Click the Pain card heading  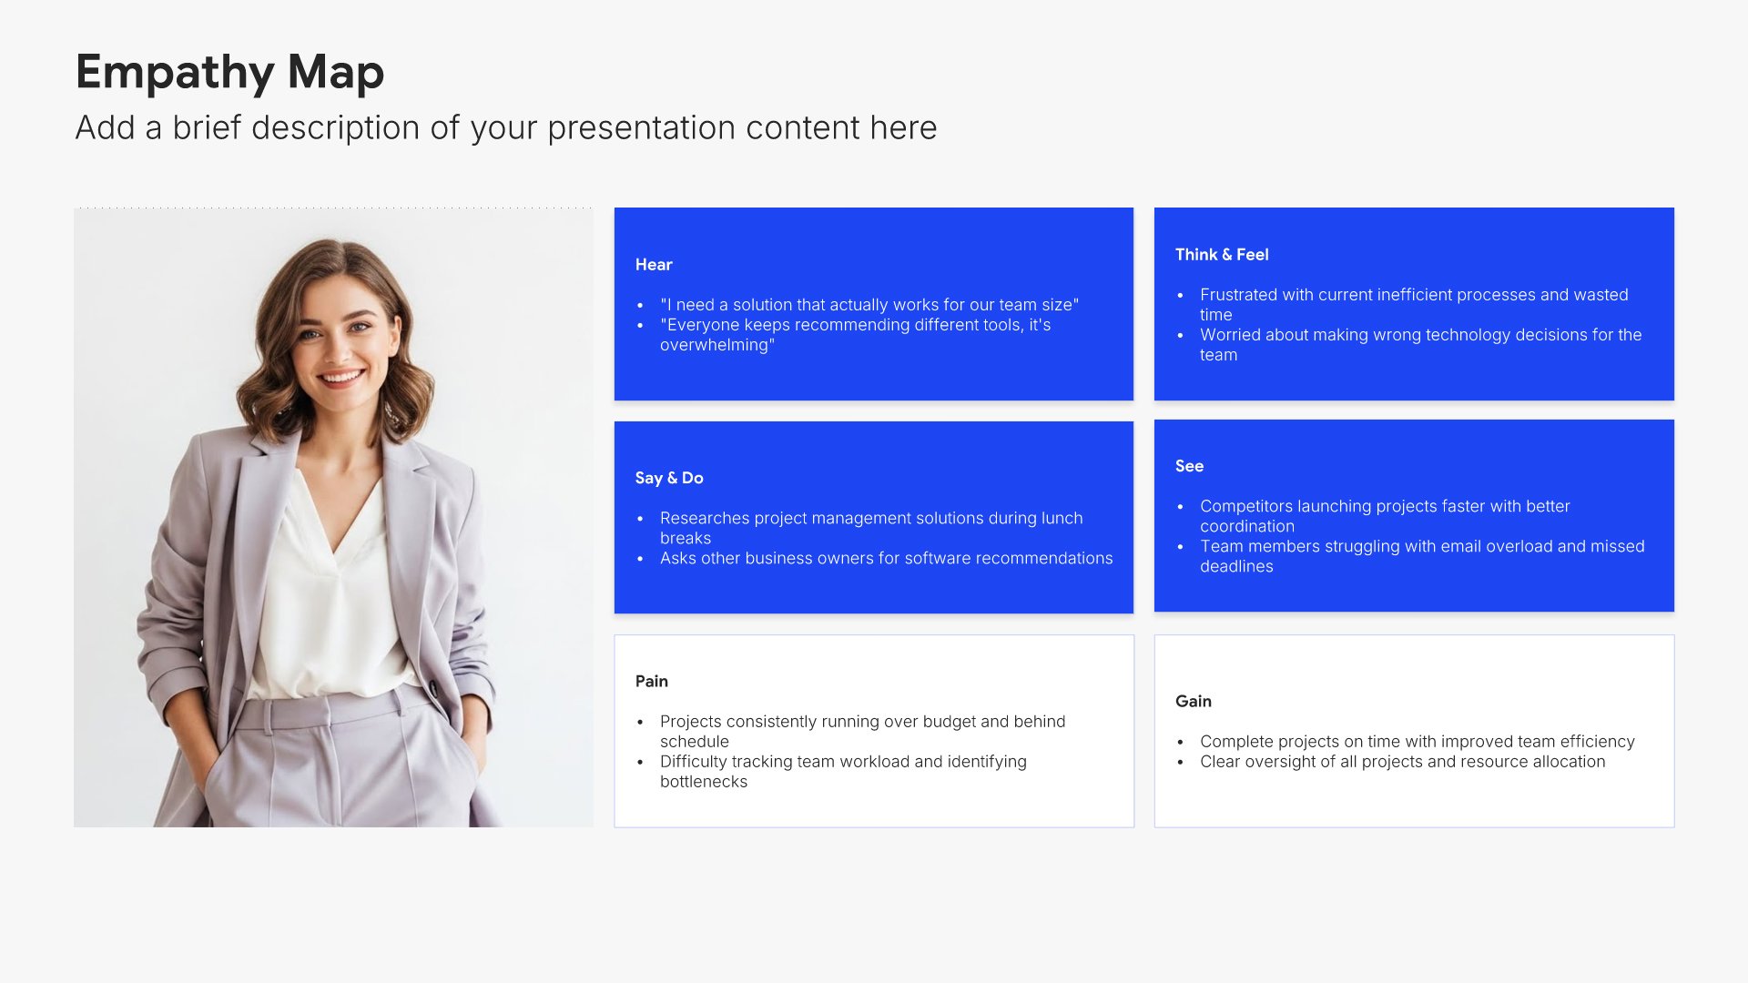coord(651,682)
